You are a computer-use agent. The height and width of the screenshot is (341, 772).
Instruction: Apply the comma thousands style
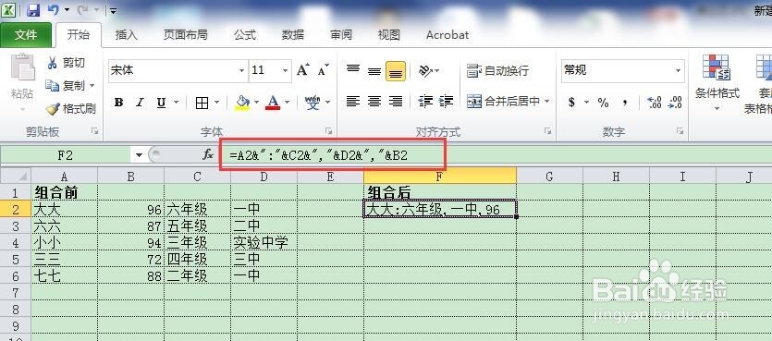(x=625, y=103)
